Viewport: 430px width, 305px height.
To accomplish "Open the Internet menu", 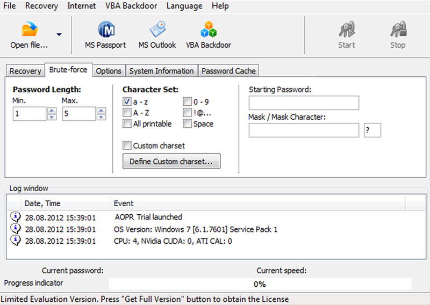I will click(x=82, y=6).
